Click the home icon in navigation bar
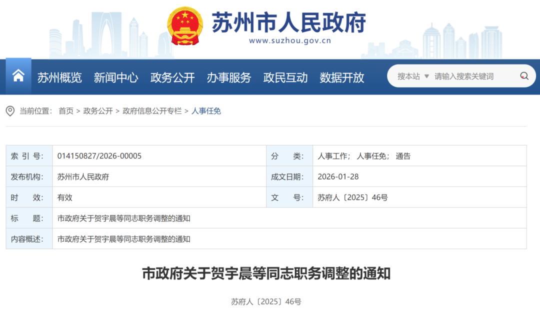The image size is (540, 313). (x=18, y=76)
